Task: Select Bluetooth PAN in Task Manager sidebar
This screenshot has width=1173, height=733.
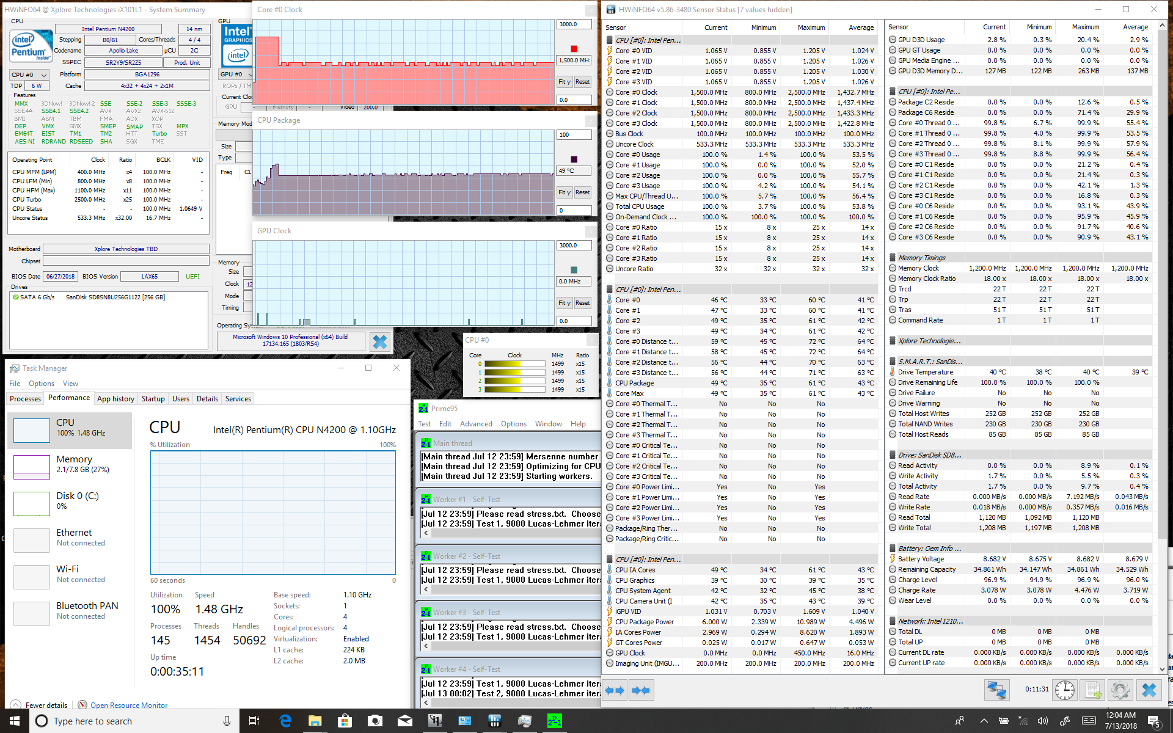Action: click(x=70, y=613)
